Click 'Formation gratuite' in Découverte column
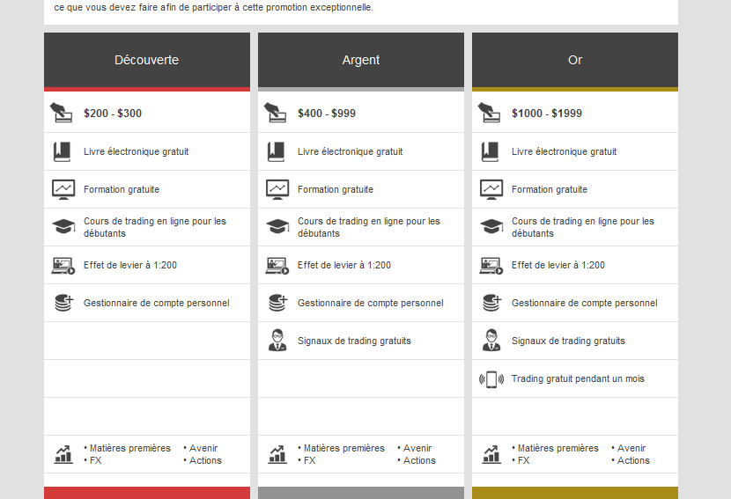This screenshot has width=731, height=499. click(x=122, y=189)
